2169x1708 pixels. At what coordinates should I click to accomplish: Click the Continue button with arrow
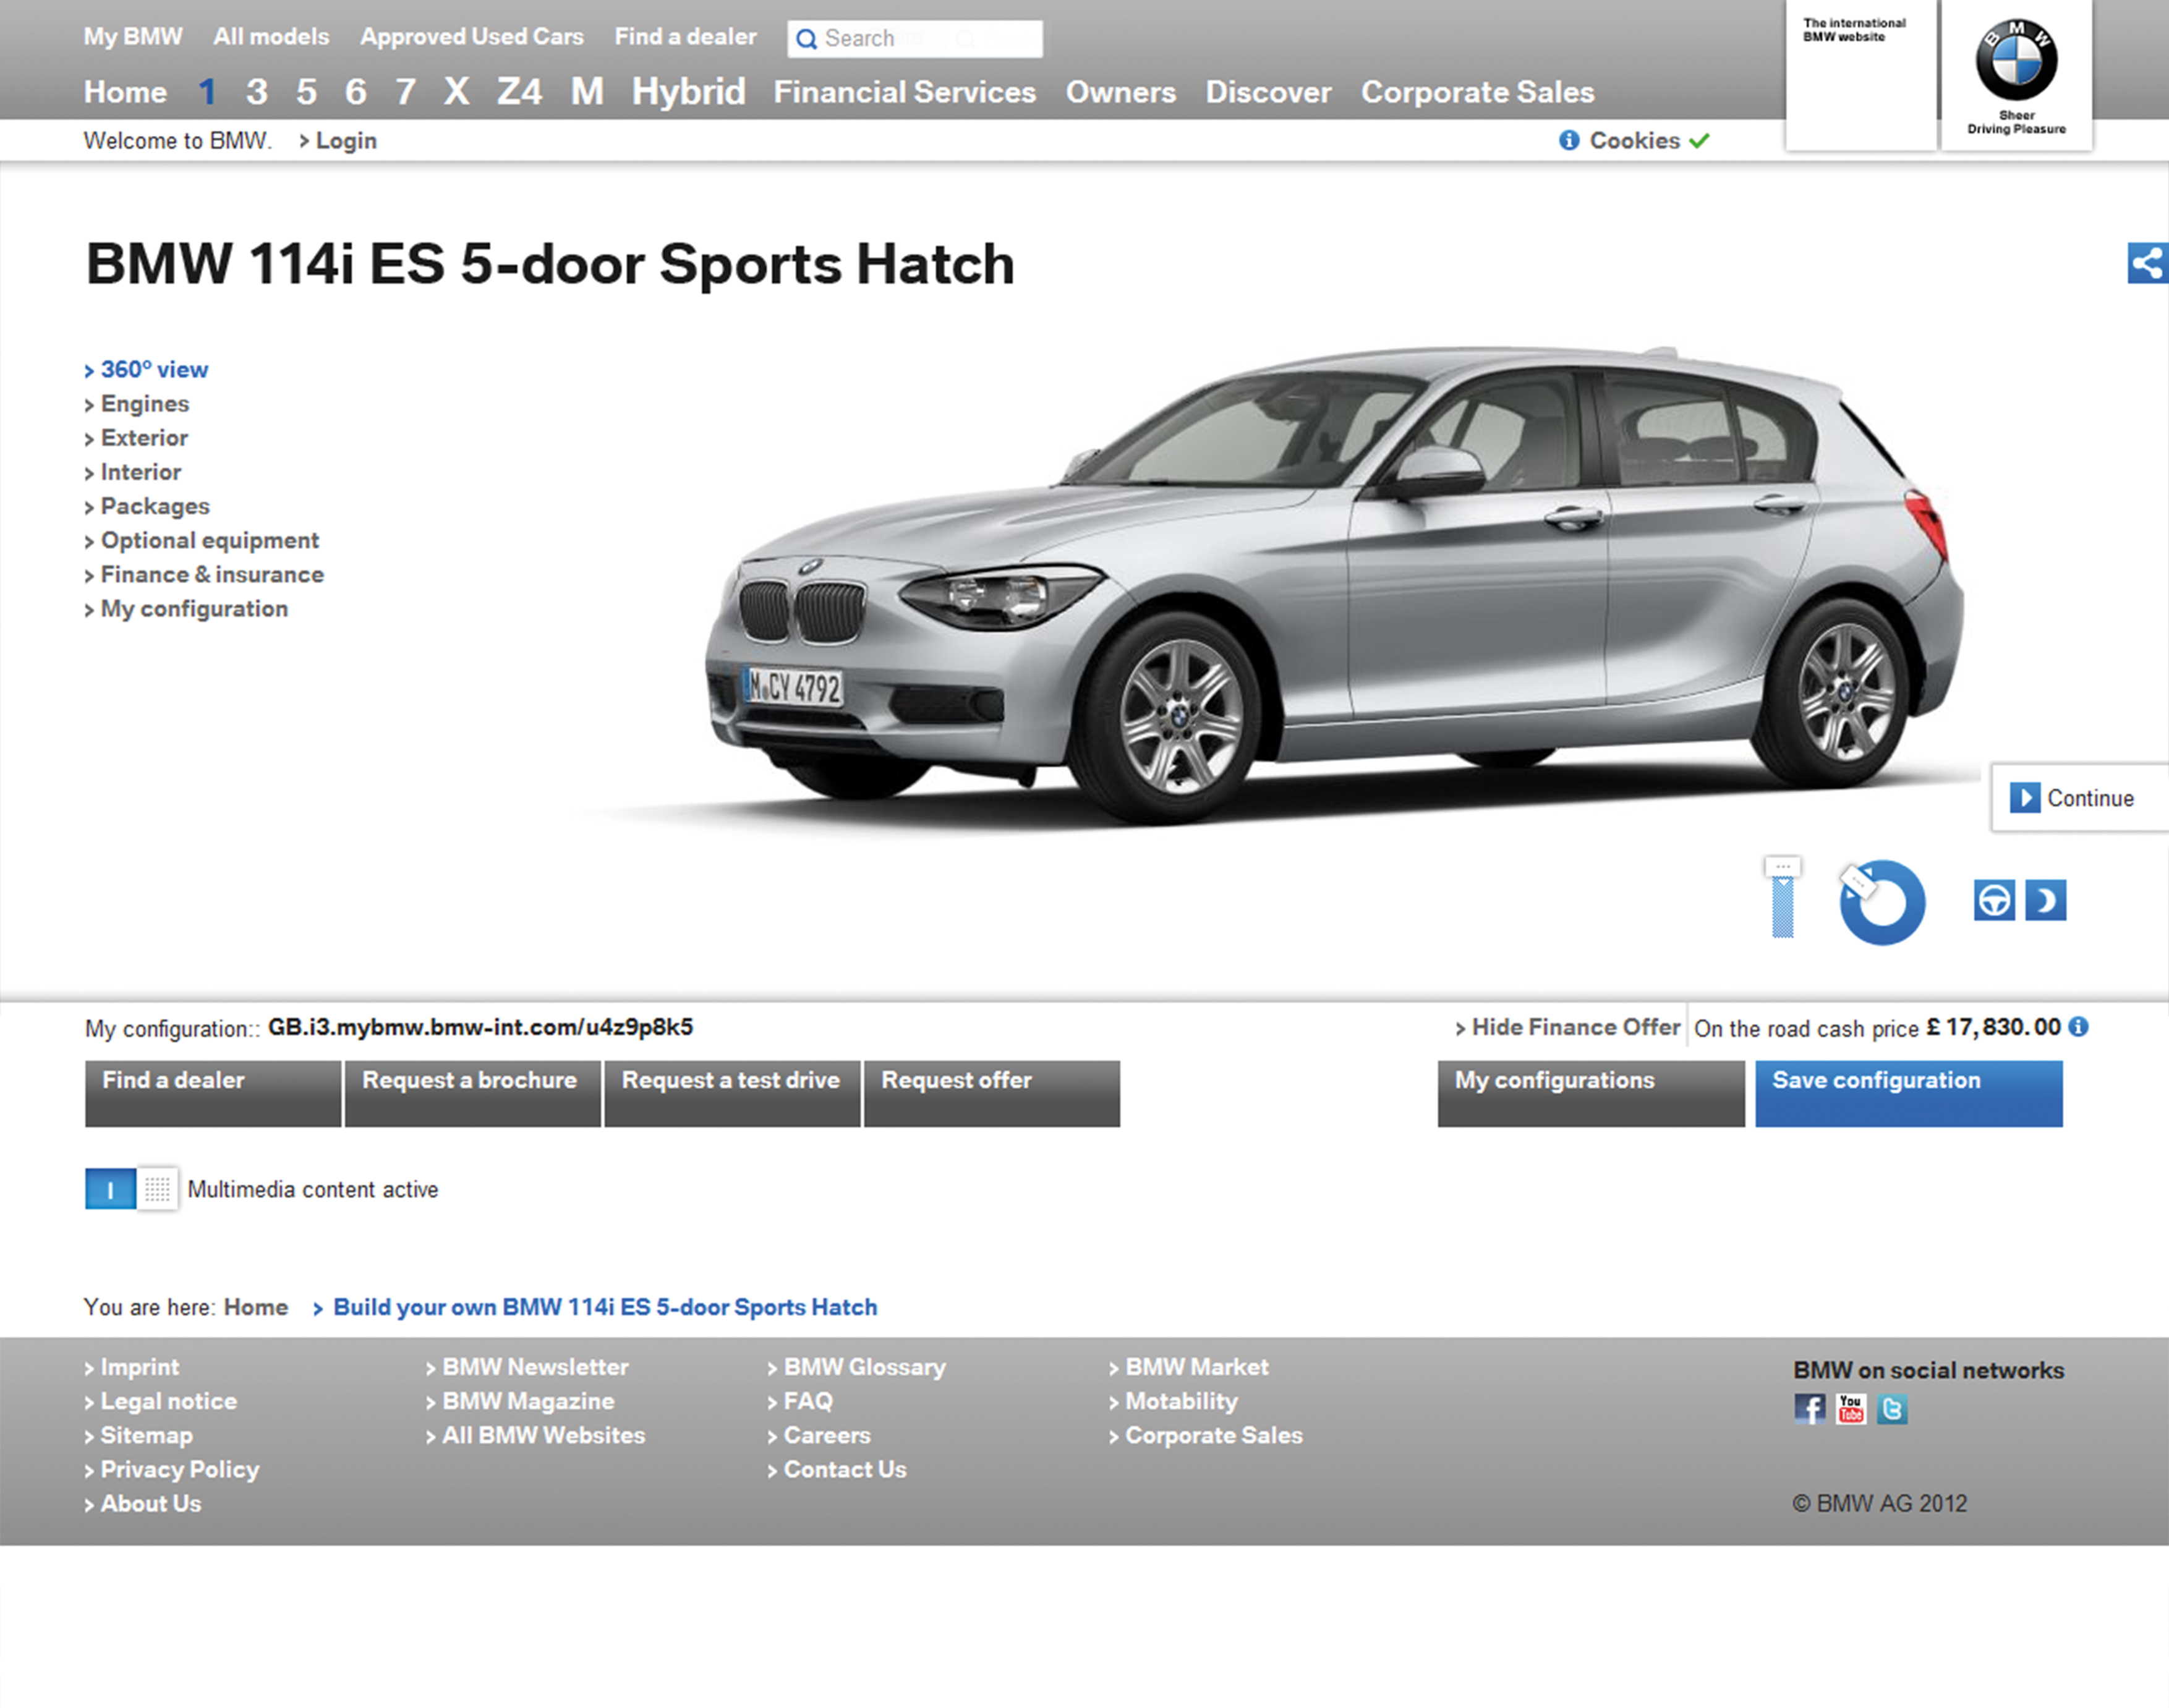(2076, 798)
